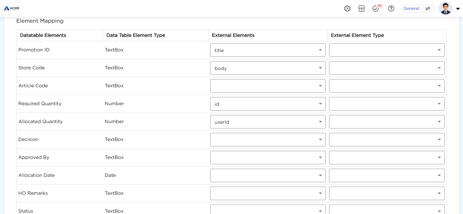463x214 pixels.
Task: Select the Decision row label
Action: point(28,139)
